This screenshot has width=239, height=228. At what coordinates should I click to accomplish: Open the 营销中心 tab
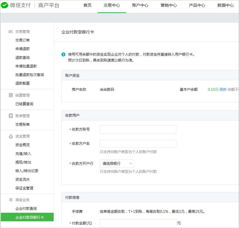[168, 5]
